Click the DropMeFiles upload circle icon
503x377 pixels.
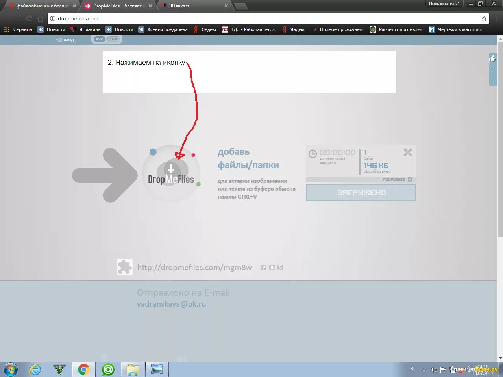click(171, 173)
